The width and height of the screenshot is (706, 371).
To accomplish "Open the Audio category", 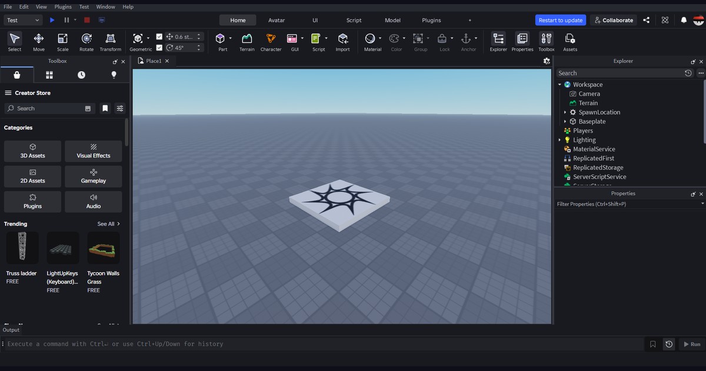I will [x=94, y=202].
